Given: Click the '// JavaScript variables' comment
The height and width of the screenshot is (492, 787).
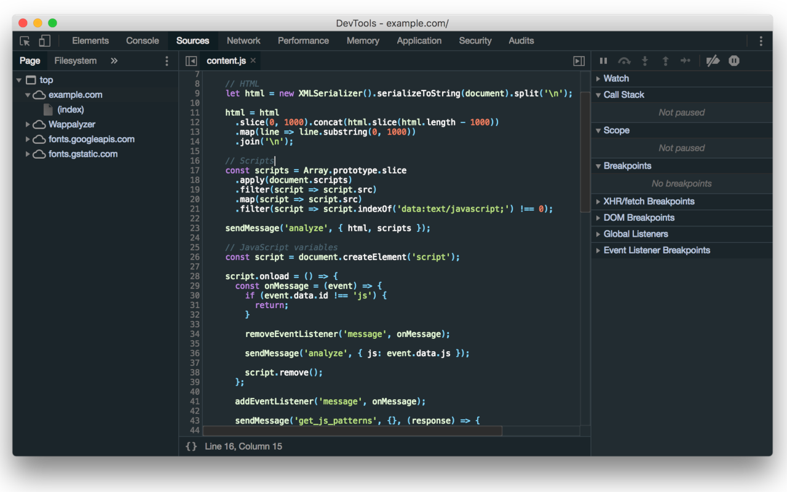Looking at the screenshot, I should [x=282, y=247].
